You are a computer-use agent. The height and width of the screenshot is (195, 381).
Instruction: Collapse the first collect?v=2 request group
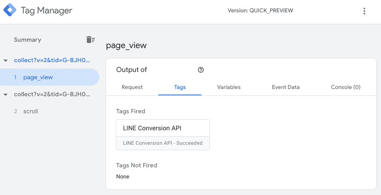(6, 60)
